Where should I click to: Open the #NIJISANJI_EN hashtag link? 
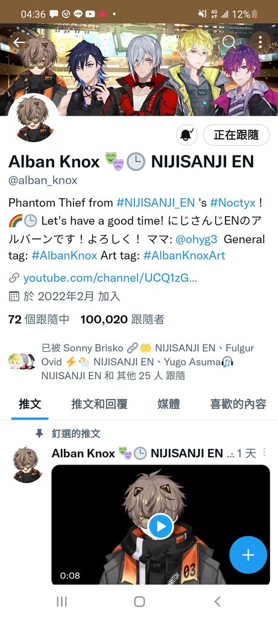pos(156,202)
